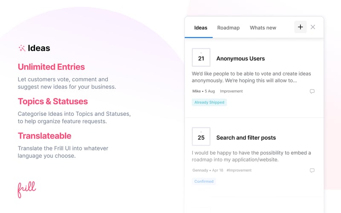Open the Whats new tab

[x=263, y=28]
